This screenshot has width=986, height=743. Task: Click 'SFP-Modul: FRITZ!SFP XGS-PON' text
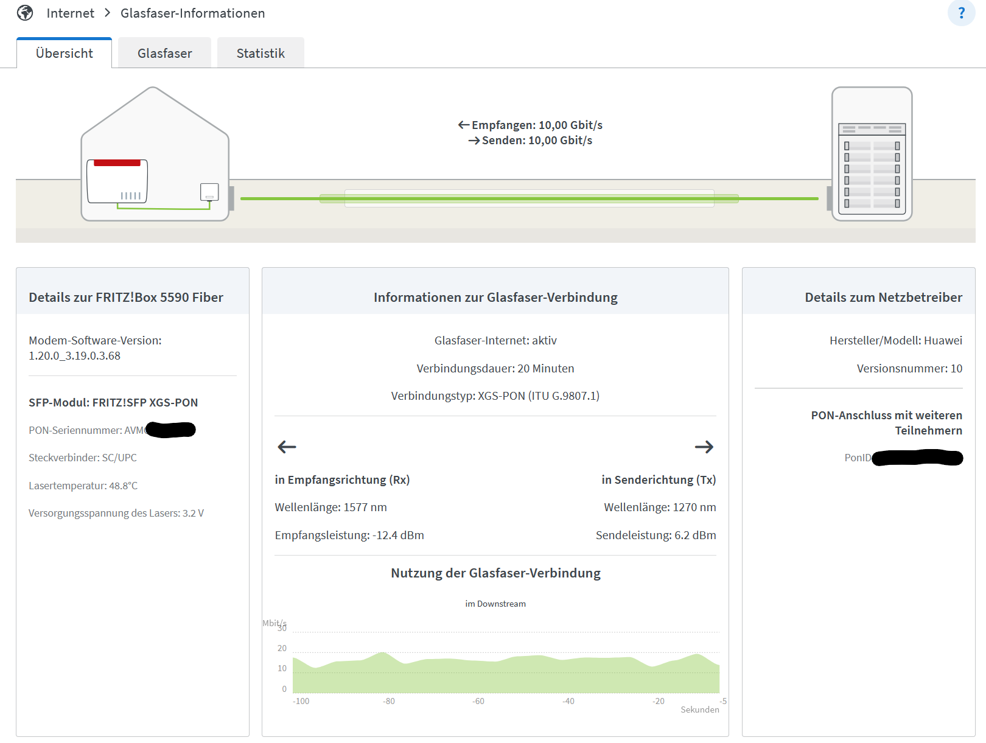113,402
